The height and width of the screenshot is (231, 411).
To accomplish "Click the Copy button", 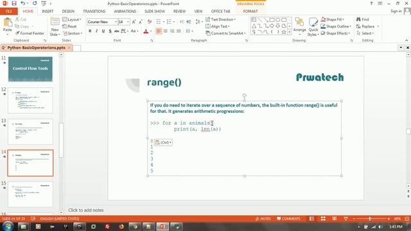I will tap(22, 26).
